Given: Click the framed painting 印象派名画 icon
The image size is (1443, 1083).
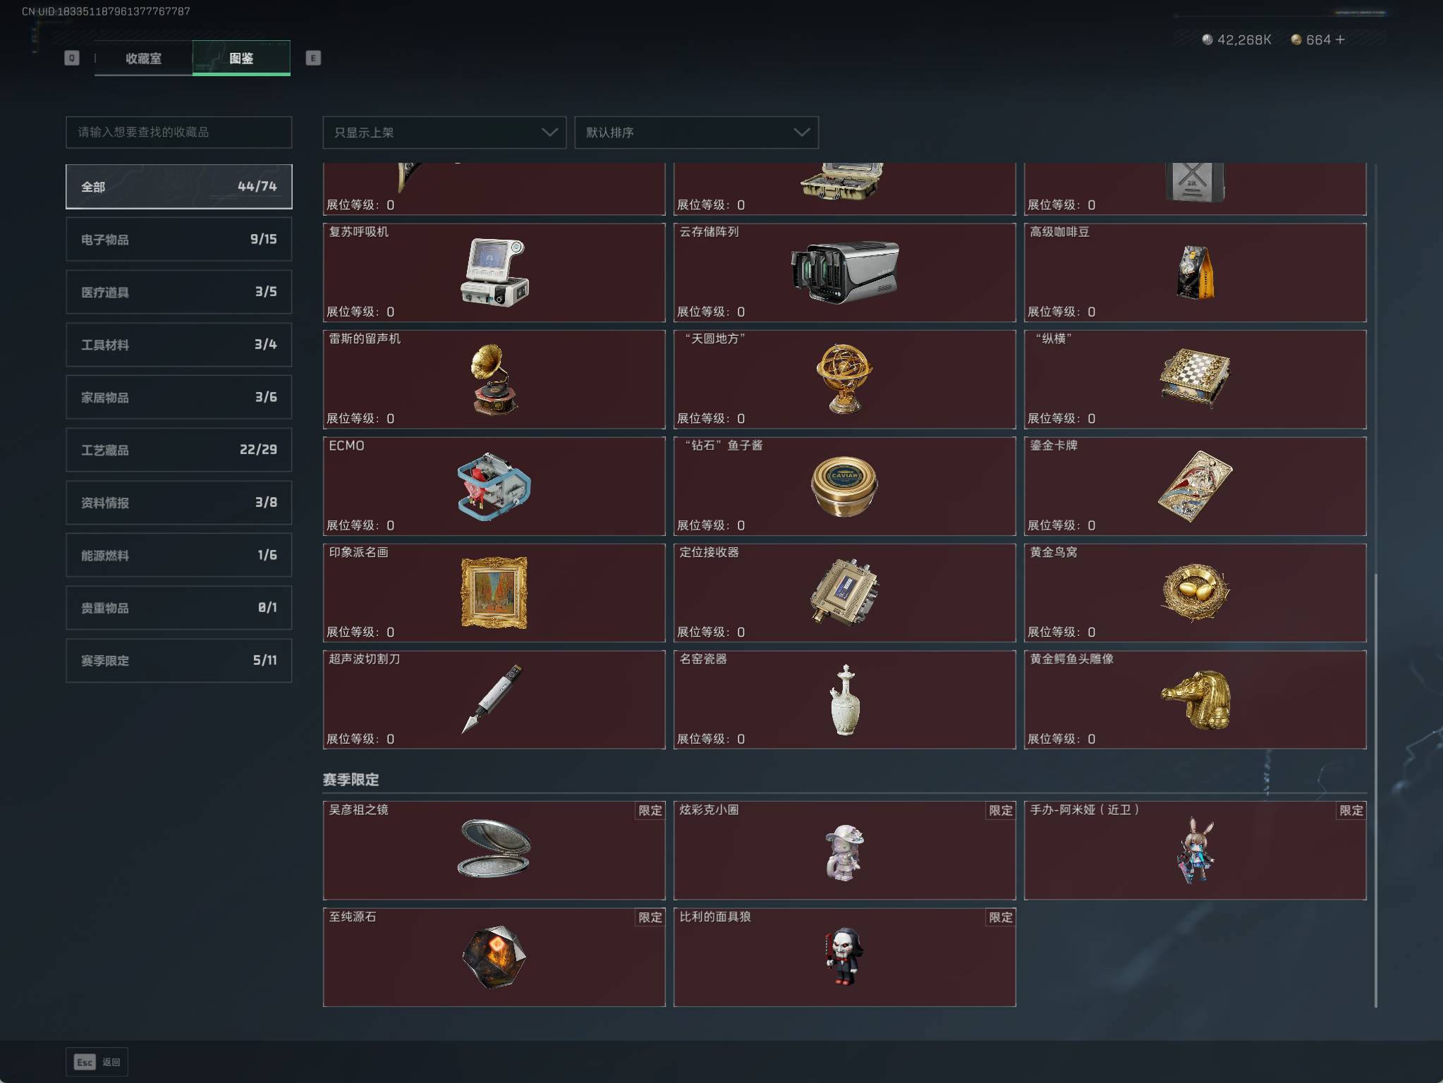Looking at the screenshot, I should click(x=494, y=593).
